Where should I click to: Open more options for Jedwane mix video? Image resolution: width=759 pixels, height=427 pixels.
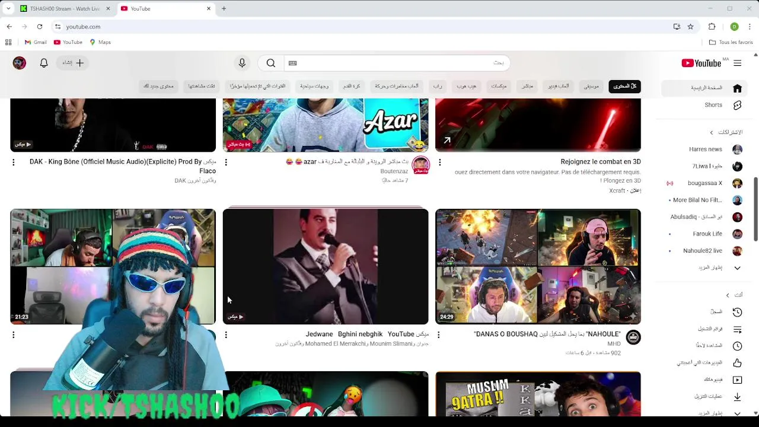pyautogui.click(x=226, y=335)
